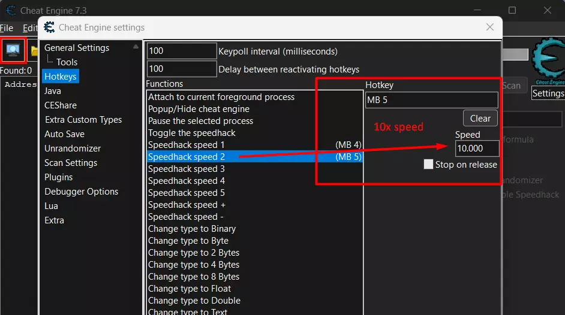Select Speedhack speed 5 function
This screenshot has height=315, width=565.
255,193
